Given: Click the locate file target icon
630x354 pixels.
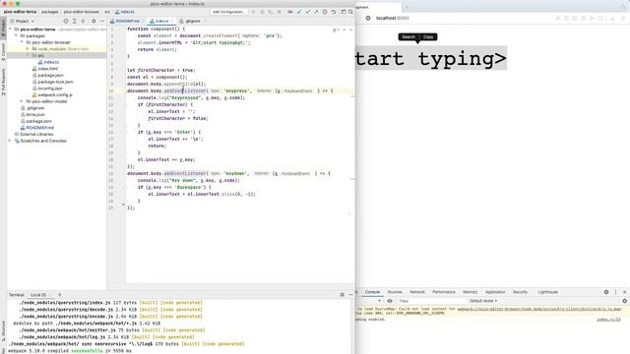Looking at the screenshot, I should point(66,21).
